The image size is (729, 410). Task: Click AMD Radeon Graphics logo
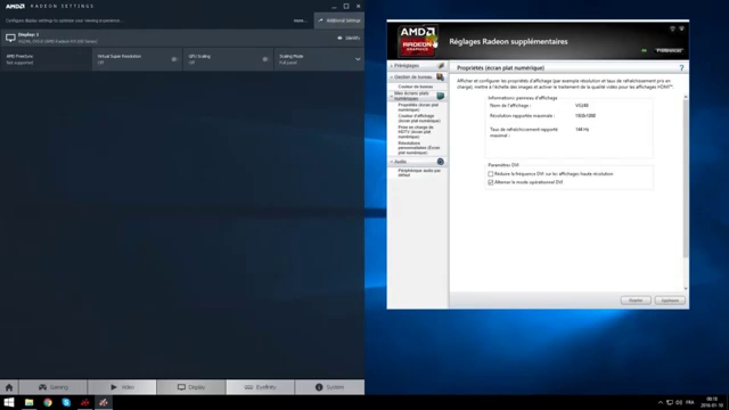tap(417, 41)
